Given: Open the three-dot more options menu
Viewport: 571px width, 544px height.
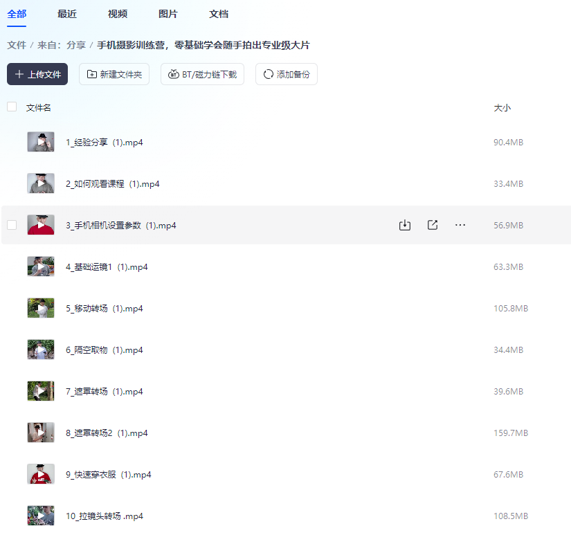Looking at the screenshot, I should pos(460,225).
